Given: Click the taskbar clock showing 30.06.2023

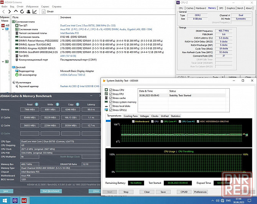Looking at the screenshot, I should coord(239,201).
